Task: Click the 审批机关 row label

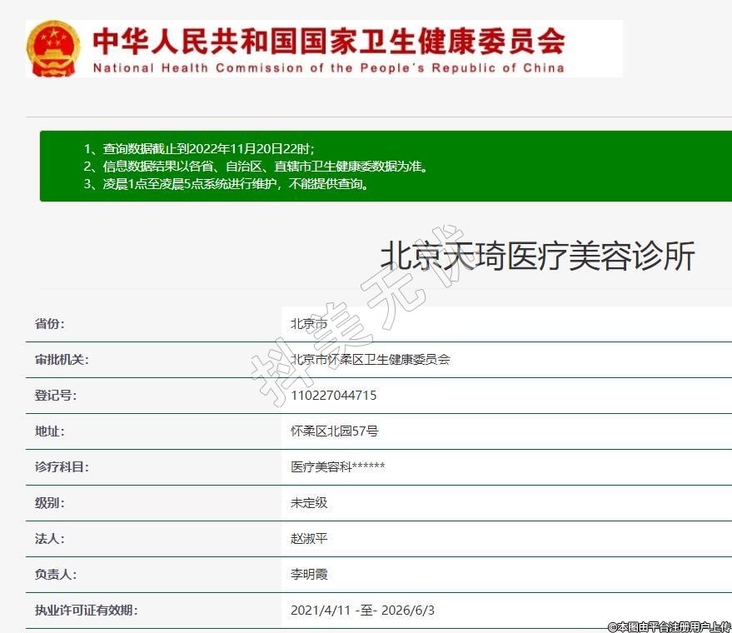Action: tap(62, 360)
